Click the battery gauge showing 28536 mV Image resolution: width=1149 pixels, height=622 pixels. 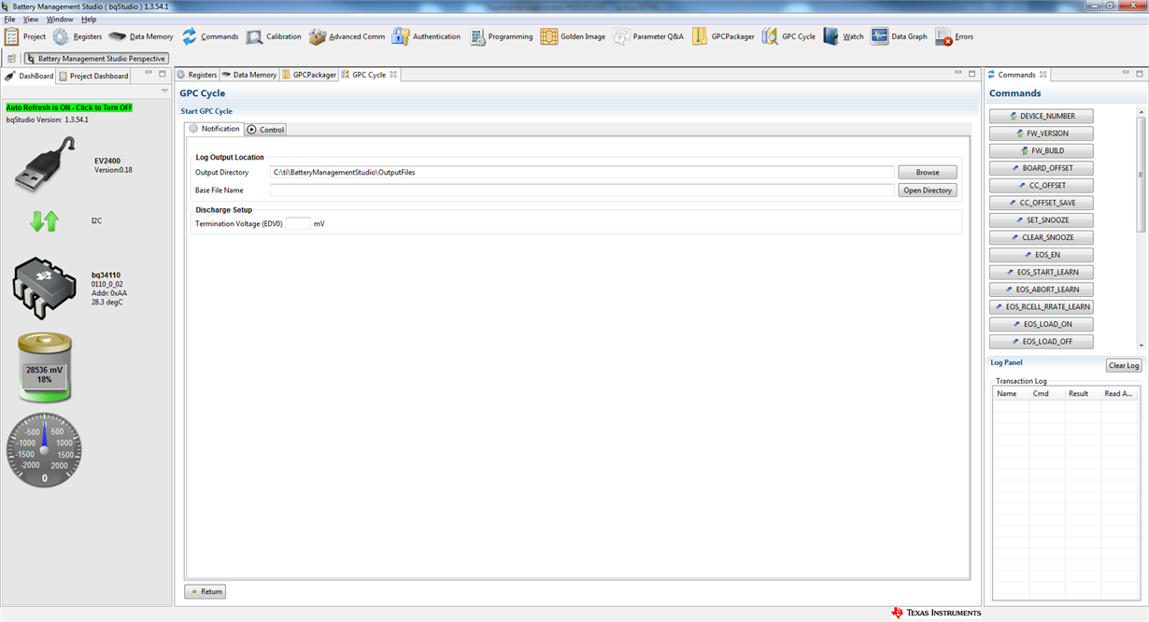point(44,368)
